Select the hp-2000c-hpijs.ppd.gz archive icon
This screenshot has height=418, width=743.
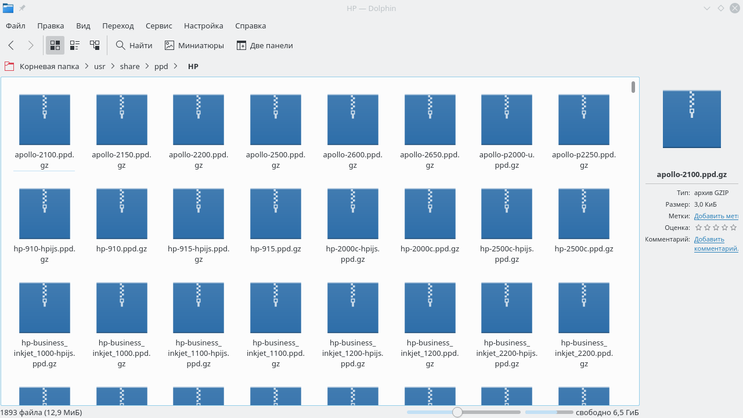click(x=353, y=214)
